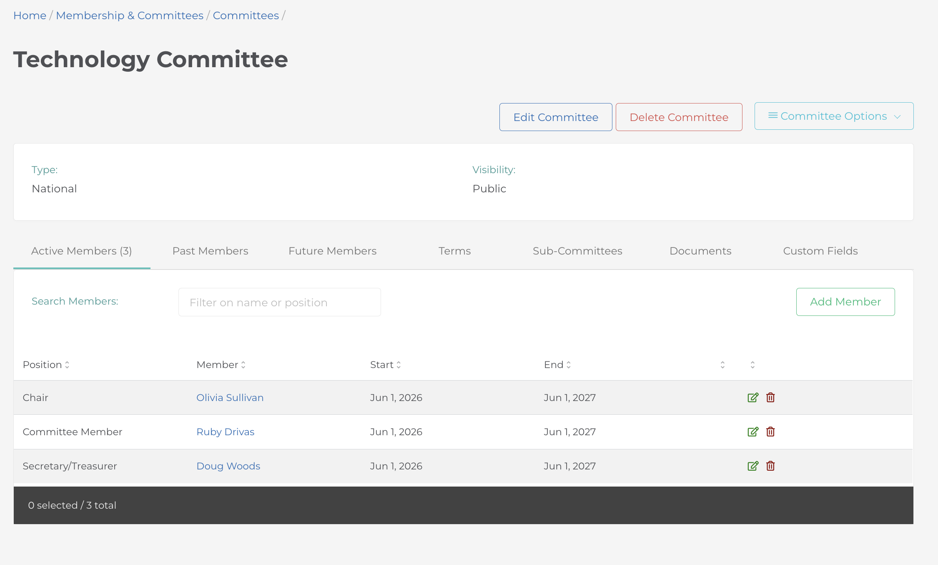Delete Doug Woods via trash icon
Image resolution: width=938 pixels, height=565 pixels.
coord(770,466)
